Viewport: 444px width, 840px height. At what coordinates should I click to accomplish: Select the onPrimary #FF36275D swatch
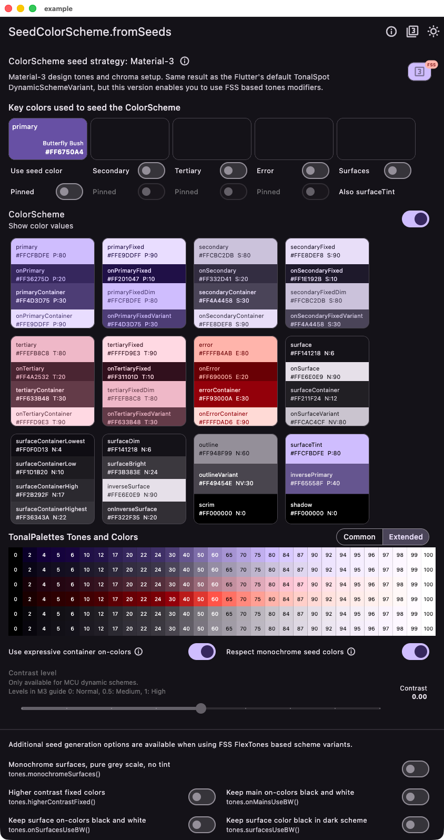[x=53, y=274]
